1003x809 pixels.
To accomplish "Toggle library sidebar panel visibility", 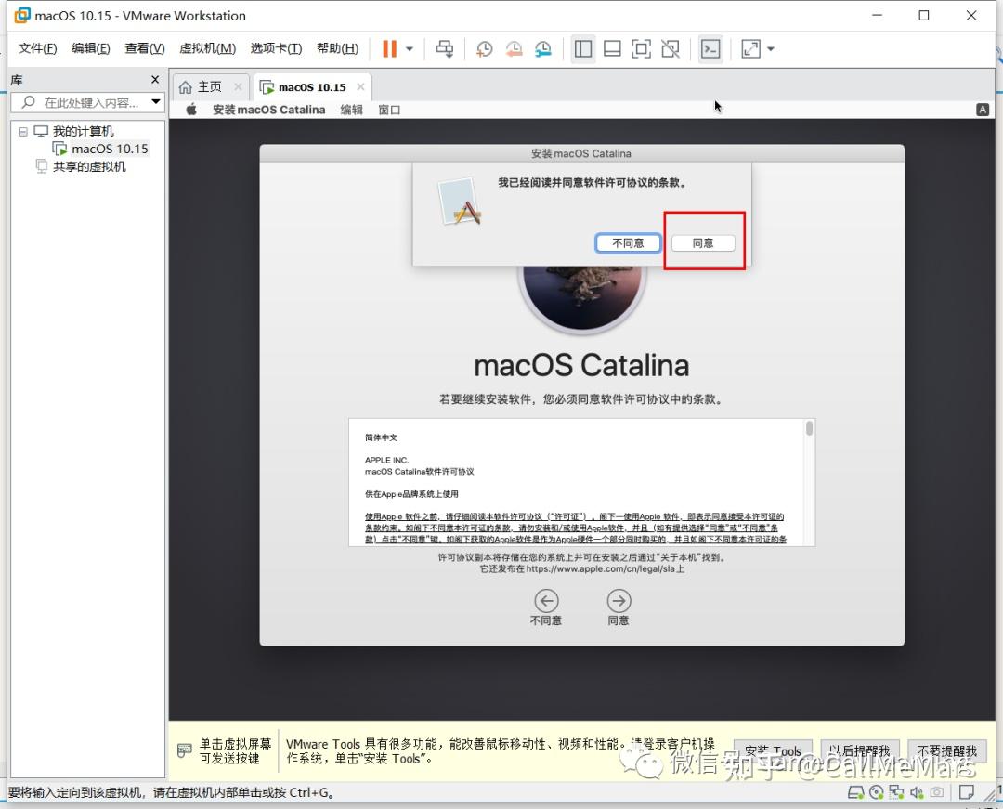I will pos(582,48).
